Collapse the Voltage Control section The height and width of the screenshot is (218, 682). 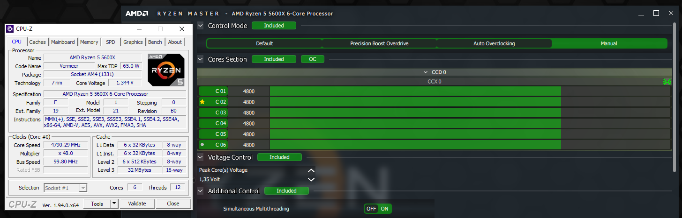point(200,157)
